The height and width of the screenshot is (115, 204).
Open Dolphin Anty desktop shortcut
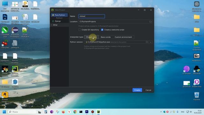point(197,83)
